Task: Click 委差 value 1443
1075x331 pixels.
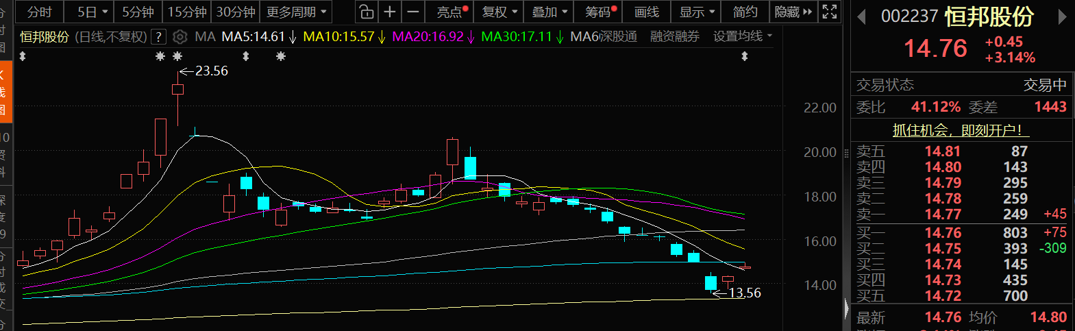Action: click(1050, 107)
